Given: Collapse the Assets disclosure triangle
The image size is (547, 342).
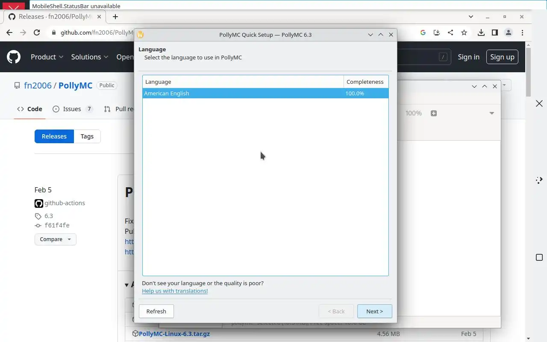Looking at the screenshot, I should click(127, 285).
